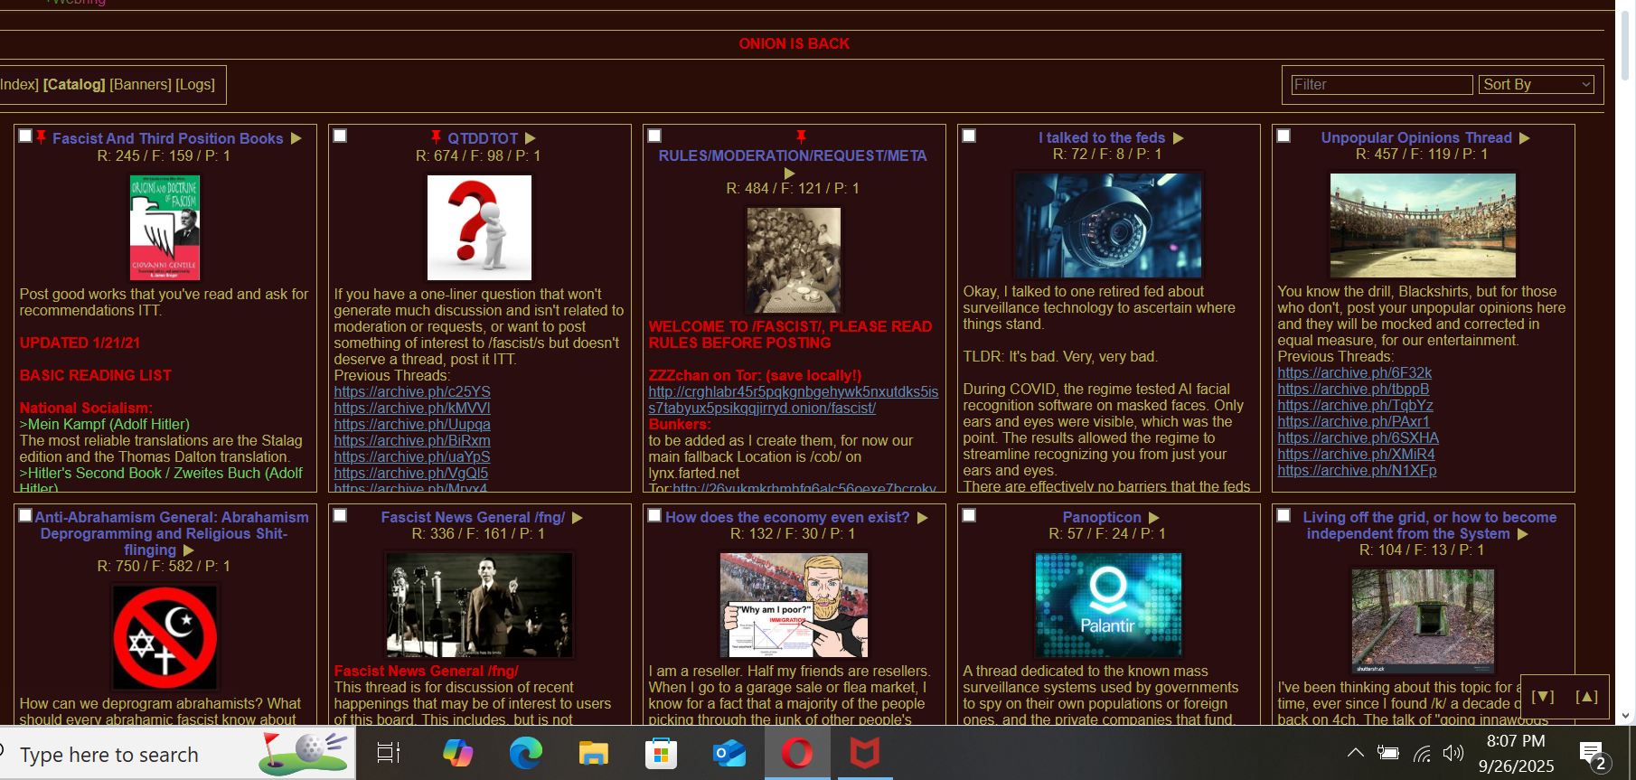Open the archive.ph/c25YS link
The height and width of the screenshot is (780, 1636).
tap(412, 392)
